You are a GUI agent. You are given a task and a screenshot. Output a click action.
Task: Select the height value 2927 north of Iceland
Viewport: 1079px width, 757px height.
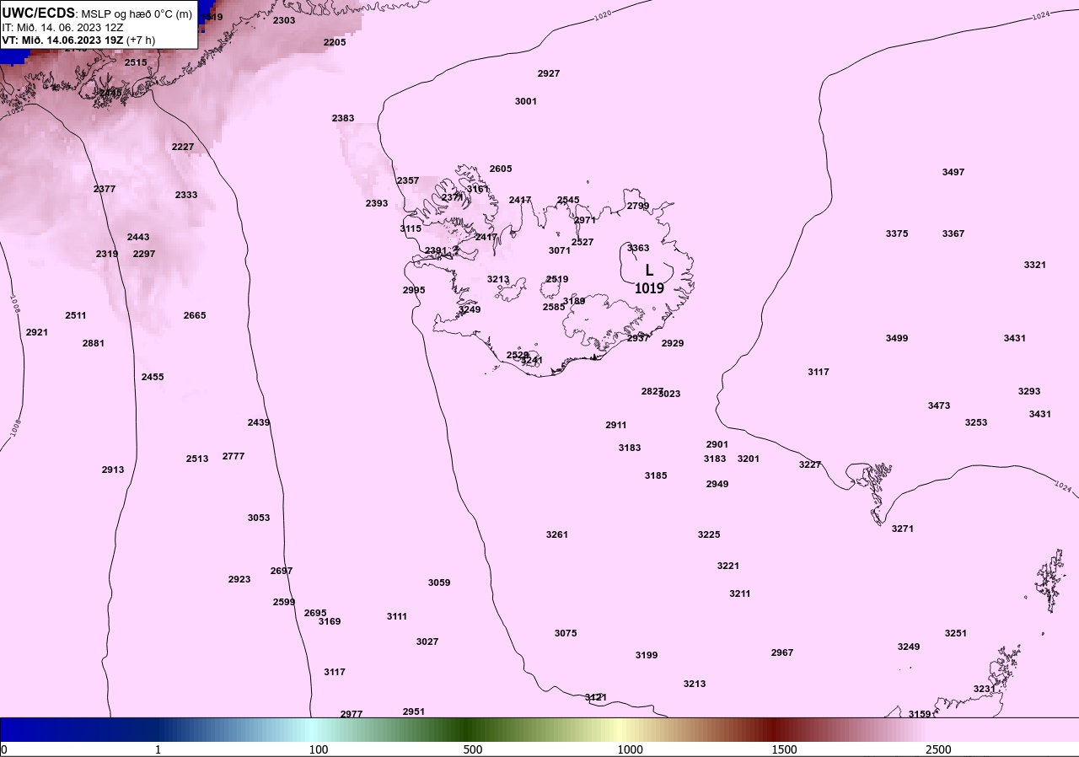549,73
